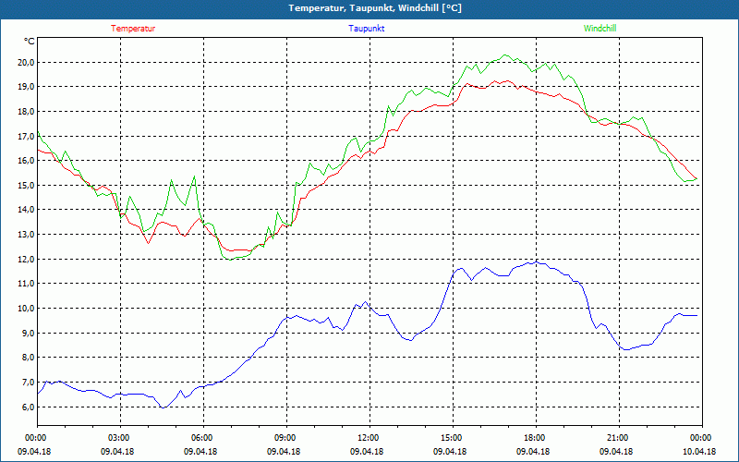Viewport: 739px width, 462px height.
Task: Click the "16,0" y-axis value
Action: click(26, 160)
